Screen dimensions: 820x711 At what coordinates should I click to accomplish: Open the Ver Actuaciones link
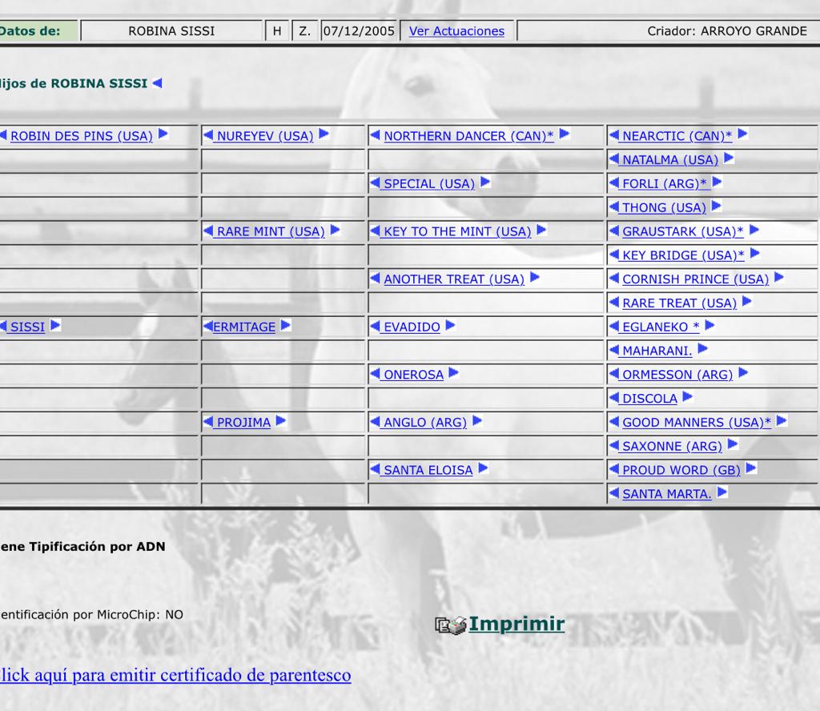click(x=456, y=31)
